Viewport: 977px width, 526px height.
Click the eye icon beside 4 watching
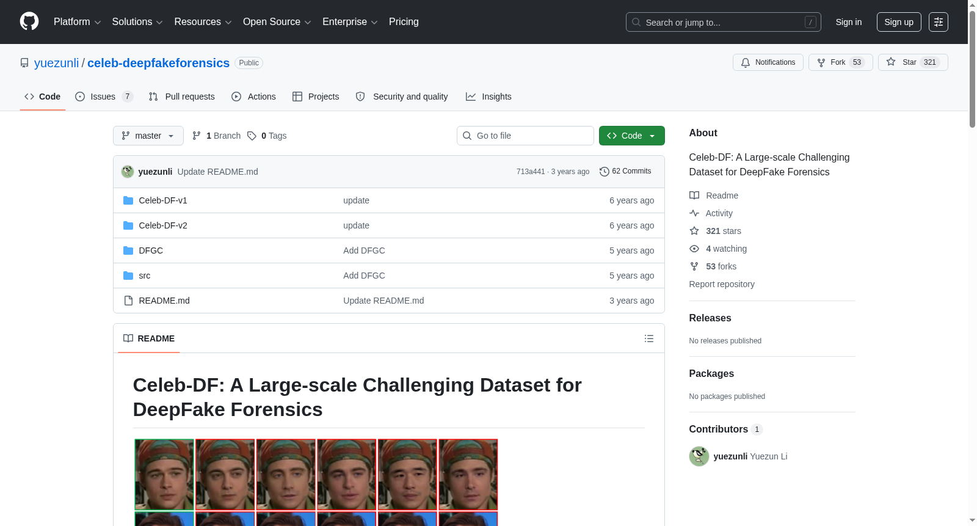694,249
